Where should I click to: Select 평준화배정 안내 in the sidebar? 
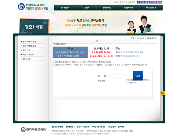[30, 41]
